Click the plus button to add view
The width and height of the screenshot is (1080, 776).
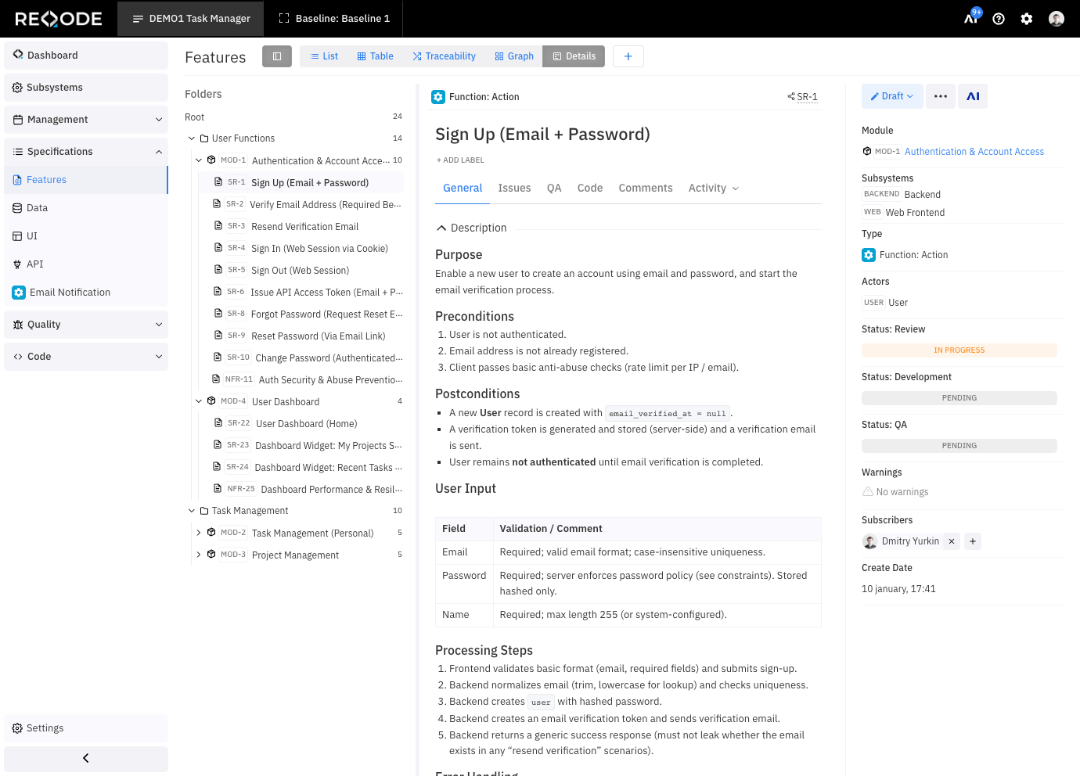(628, 56)
